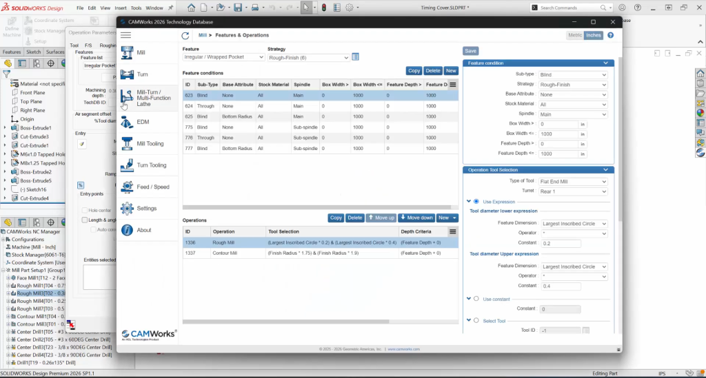Image resolution: width=706 pixels, height=378 pixels.
Task: Select the Select Tool radio button
Action: point(476,320)
